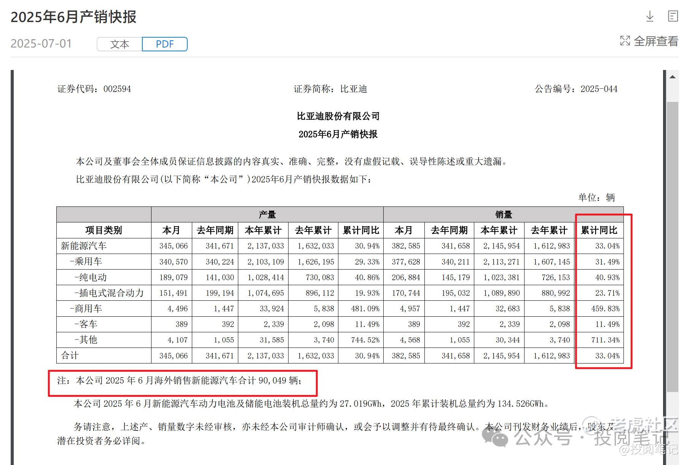Click cell value 4,957
This screenshot has width=692, height=465.
[410, 309]
